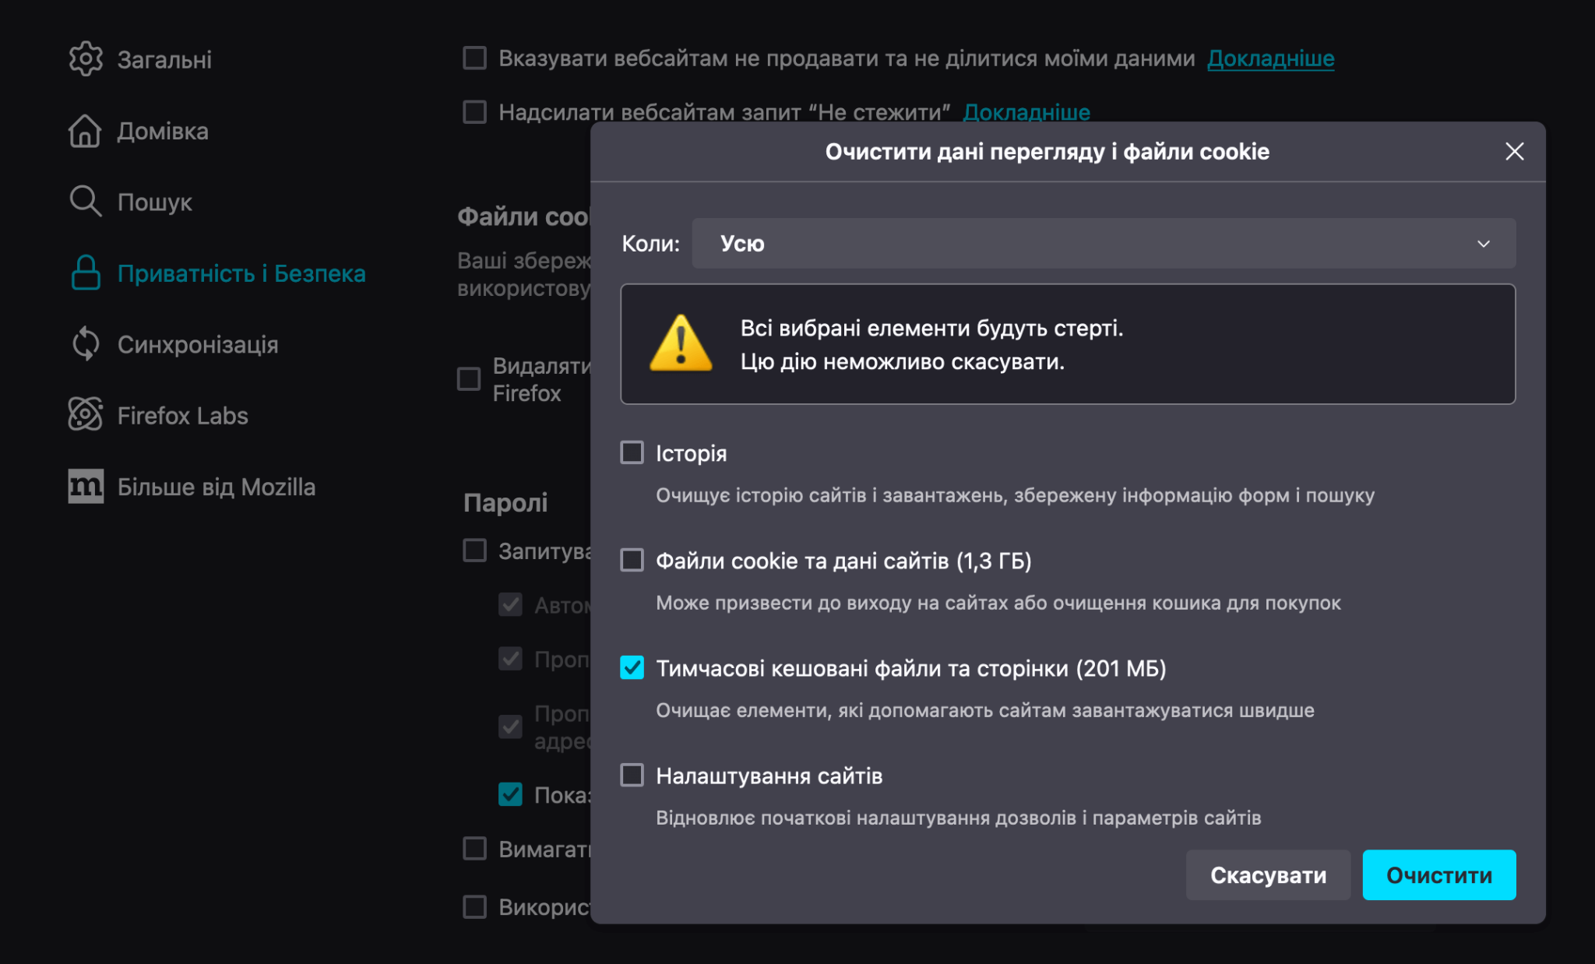
Task: Check the Не стежити request option
Action: [474, 112]
